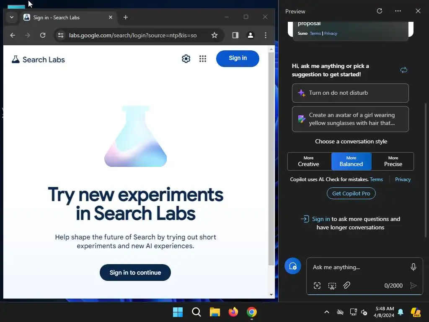Choose Turn on do not disturb suggestion

click(350, 93)
